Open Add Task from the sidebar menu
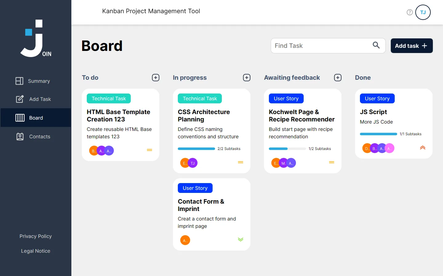The image size is (443, 276). pos(36,99)
